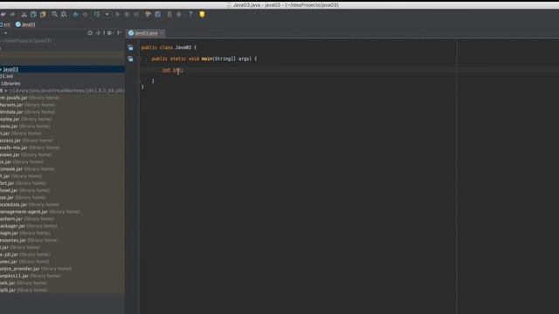The width and height of the screenshot is (559, 314).
Task: Open Project panel gear settings
Action: (x=110, y=33)
